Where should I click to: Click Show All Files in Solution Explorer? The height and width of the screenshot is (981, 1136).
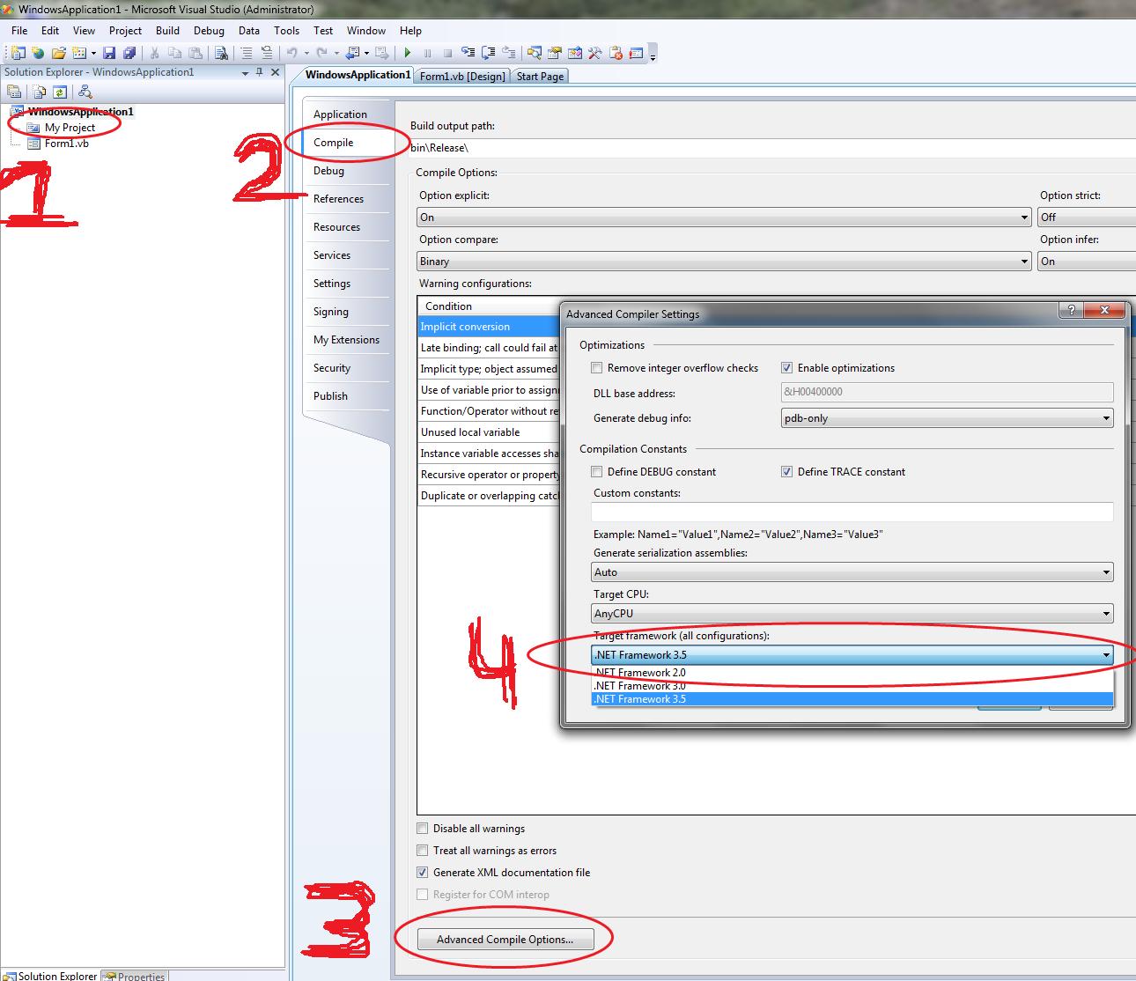tap(40, 92)
